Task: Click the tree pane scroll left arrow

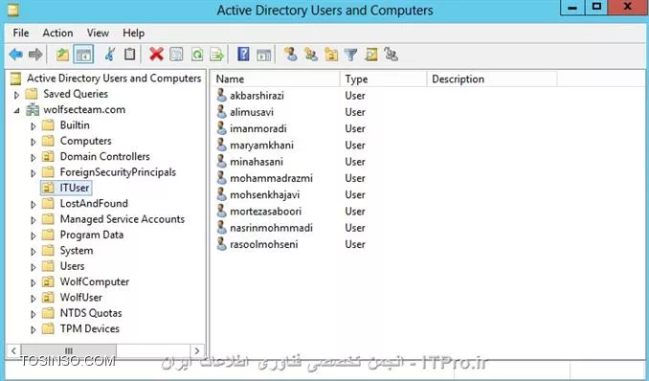Action: [13, 350]
